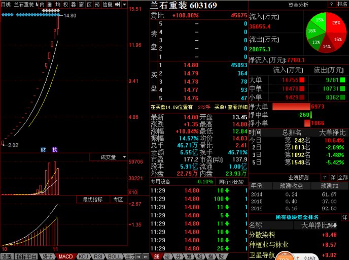Viewport: 350px width, 260px height.
Task: Click the 总手 value 46.71万
Action: coord(187,146)
